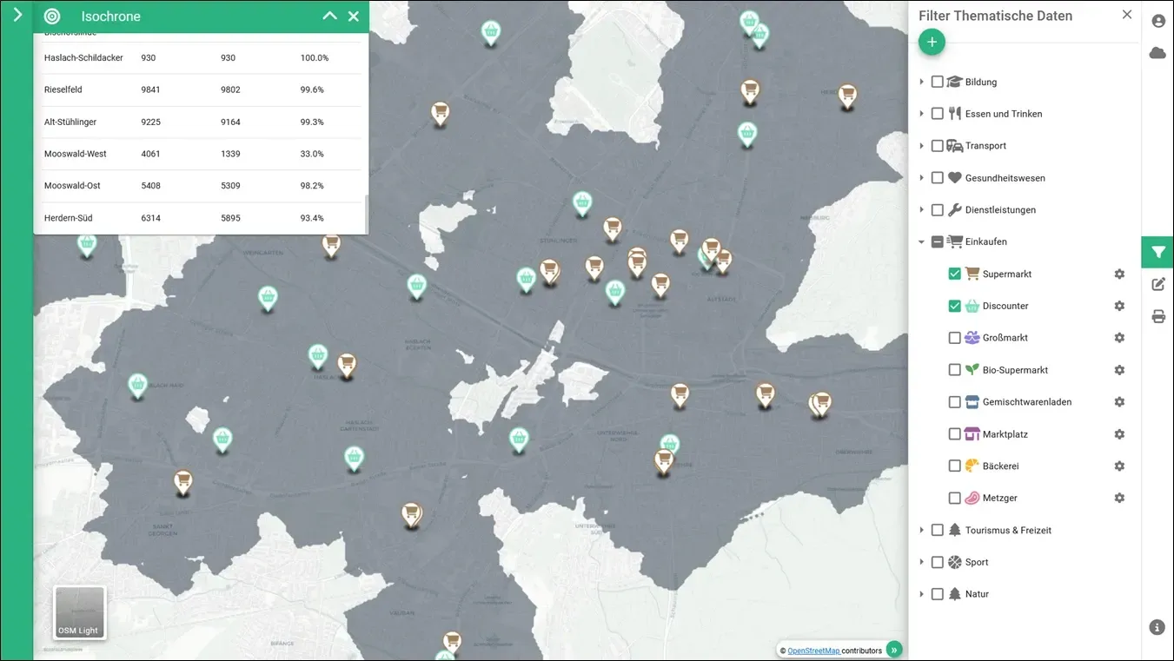Expand the left sidebar arrow
1174x661 pixels.
pyautogui.click(x=17, y=14)
